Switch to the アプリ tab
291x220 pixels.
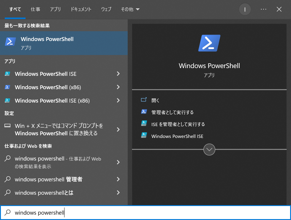[x=55, y=9]
